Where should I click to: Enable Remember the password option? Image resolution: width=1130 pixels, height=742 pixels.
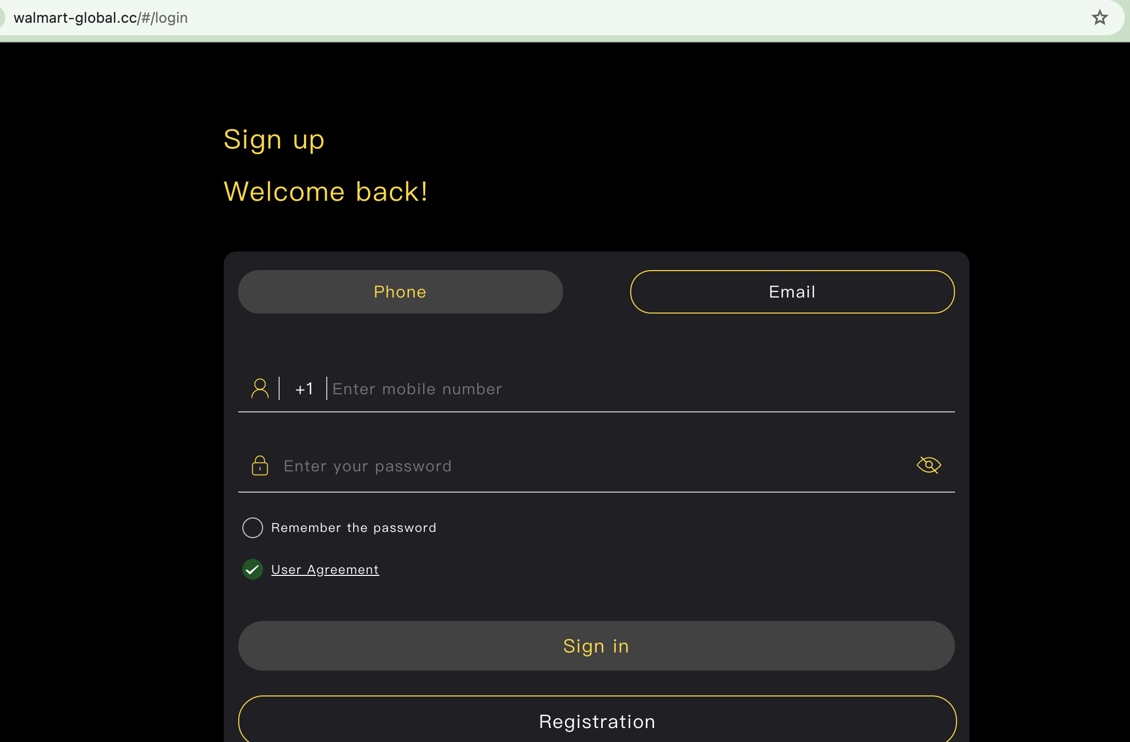[253, 528]
